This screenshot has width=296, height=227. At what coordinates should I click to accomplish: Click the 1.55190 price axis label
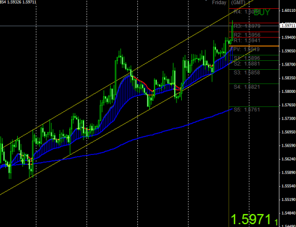click(288, 200)
